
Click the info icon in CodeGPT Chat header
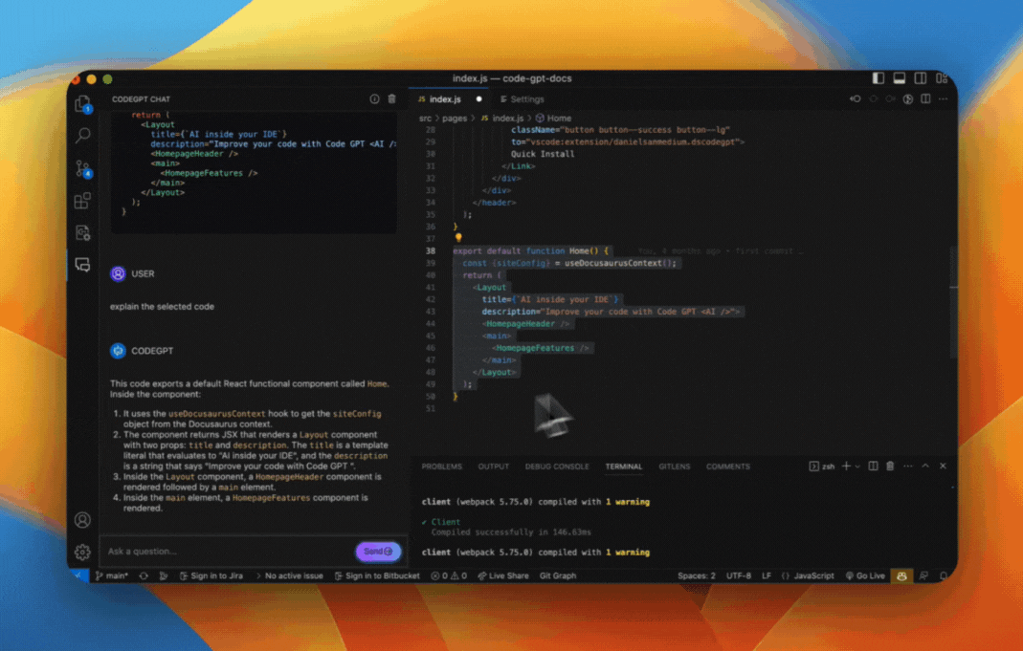(x=374, y=99)
